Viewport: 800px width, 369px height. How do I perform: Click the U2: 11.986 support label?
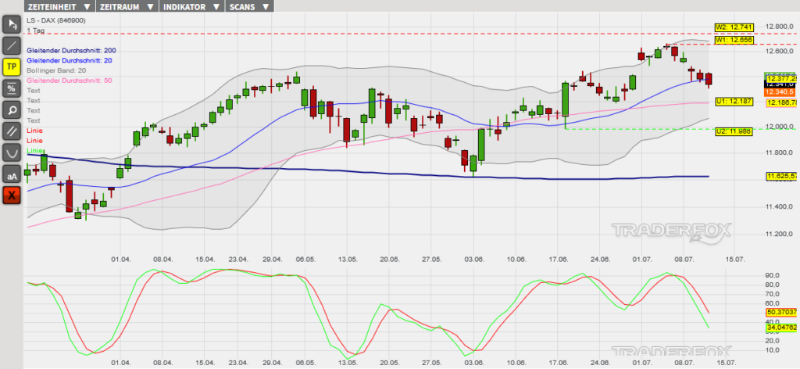(733, 131)
